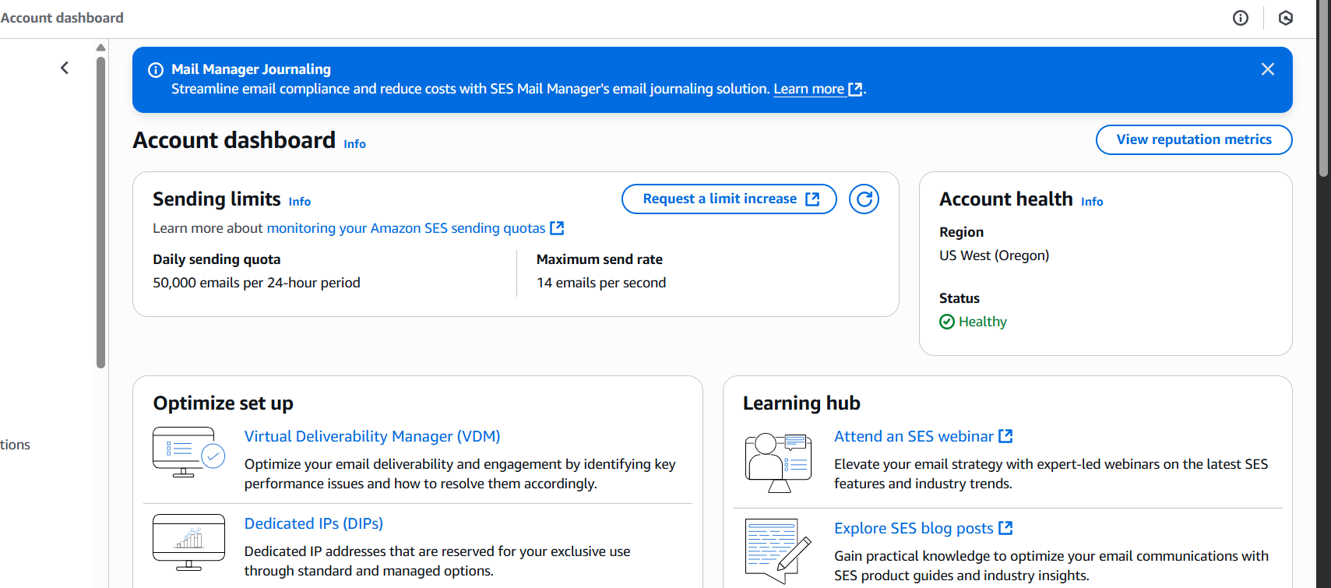Refresh sending limits with the circular arrow icon
The width and height of the screenshot is (1331, 588).
tap(864, 199)
